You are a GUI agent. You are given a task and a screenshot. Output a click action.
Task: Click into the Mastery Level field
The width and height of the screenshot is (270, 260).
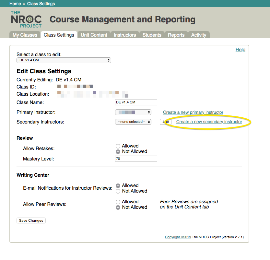click(x=136, y=159)
